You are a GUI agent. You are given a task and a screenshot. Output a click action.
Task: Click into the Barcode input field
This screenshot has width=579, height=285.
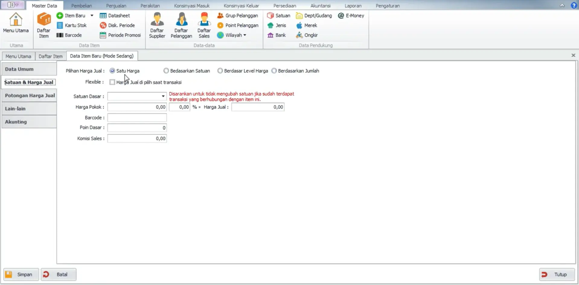[x=137, y=118]
